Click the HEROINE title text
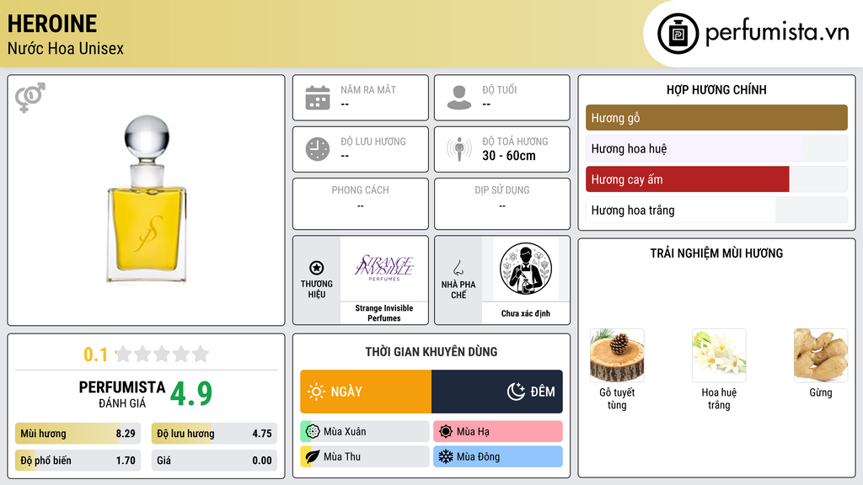863x485 pixels. coord(52,24)
